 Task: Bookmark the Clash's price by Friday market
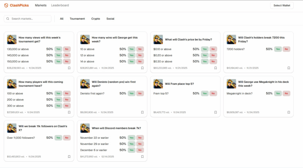pyautogui.click(x=215, y=68)
